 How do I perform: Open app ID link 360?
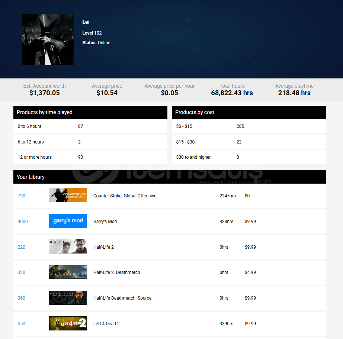click(x=22, y=298)
